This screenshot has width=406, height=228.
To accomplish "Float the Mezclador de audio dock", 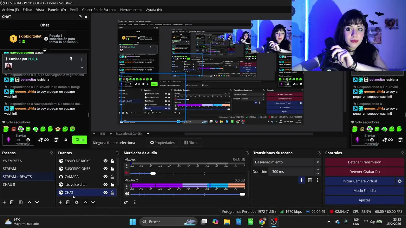I will [x=247, y=153].
